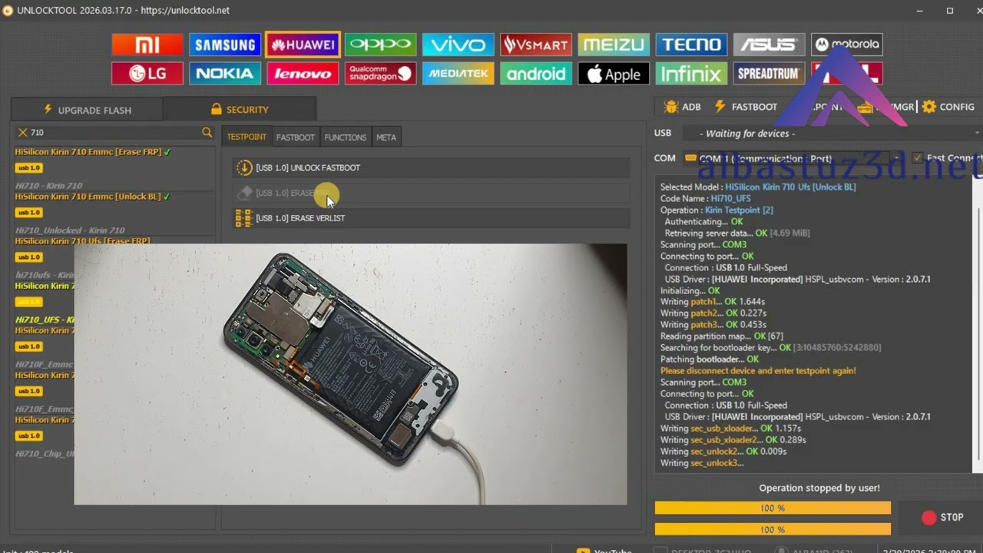Switch to the UPGRADE FLASH tab
Viewport: 983px width, 553px height.
tap(87, 110)
